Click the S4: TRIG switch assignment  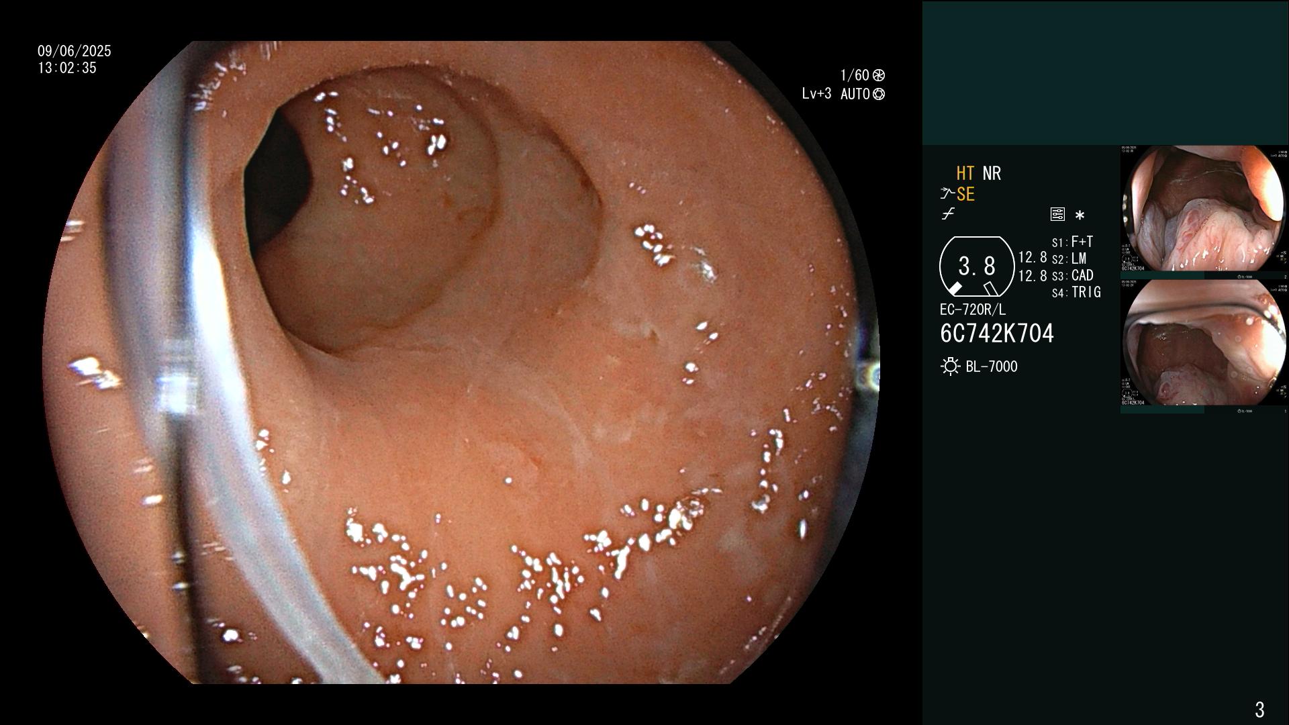[1076, 292]
